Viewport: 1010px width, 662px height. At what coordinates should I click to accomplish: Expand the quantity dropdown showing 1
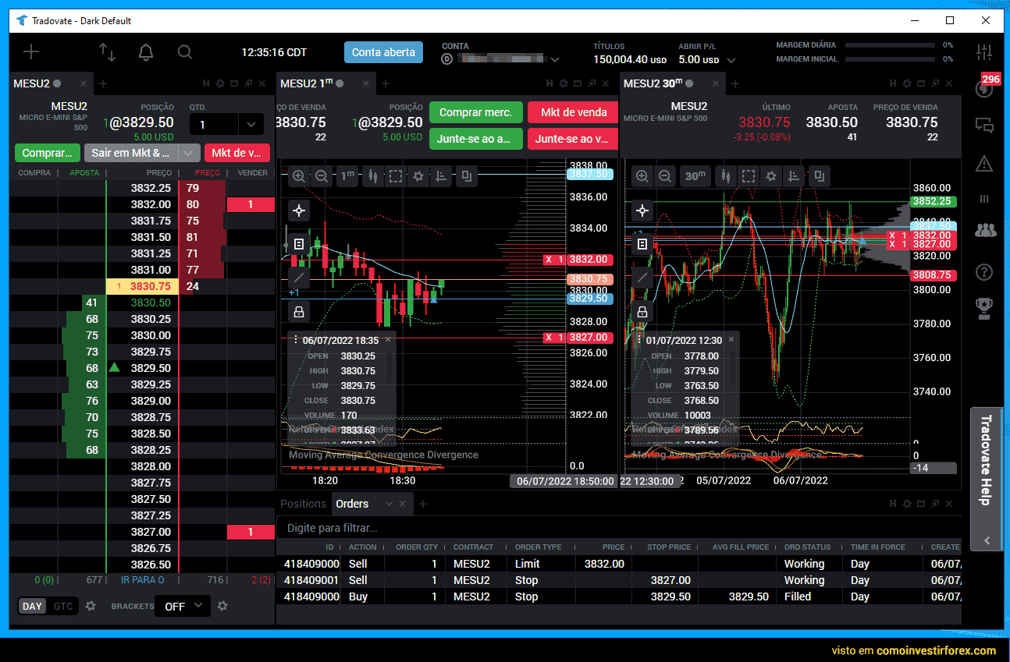click(251, 124)
